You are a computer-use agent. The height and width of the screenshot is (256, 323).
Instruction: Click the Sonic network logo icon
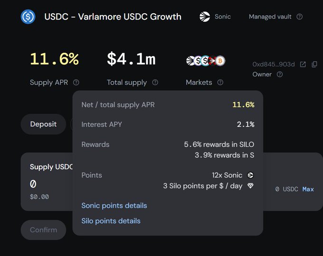205,17
